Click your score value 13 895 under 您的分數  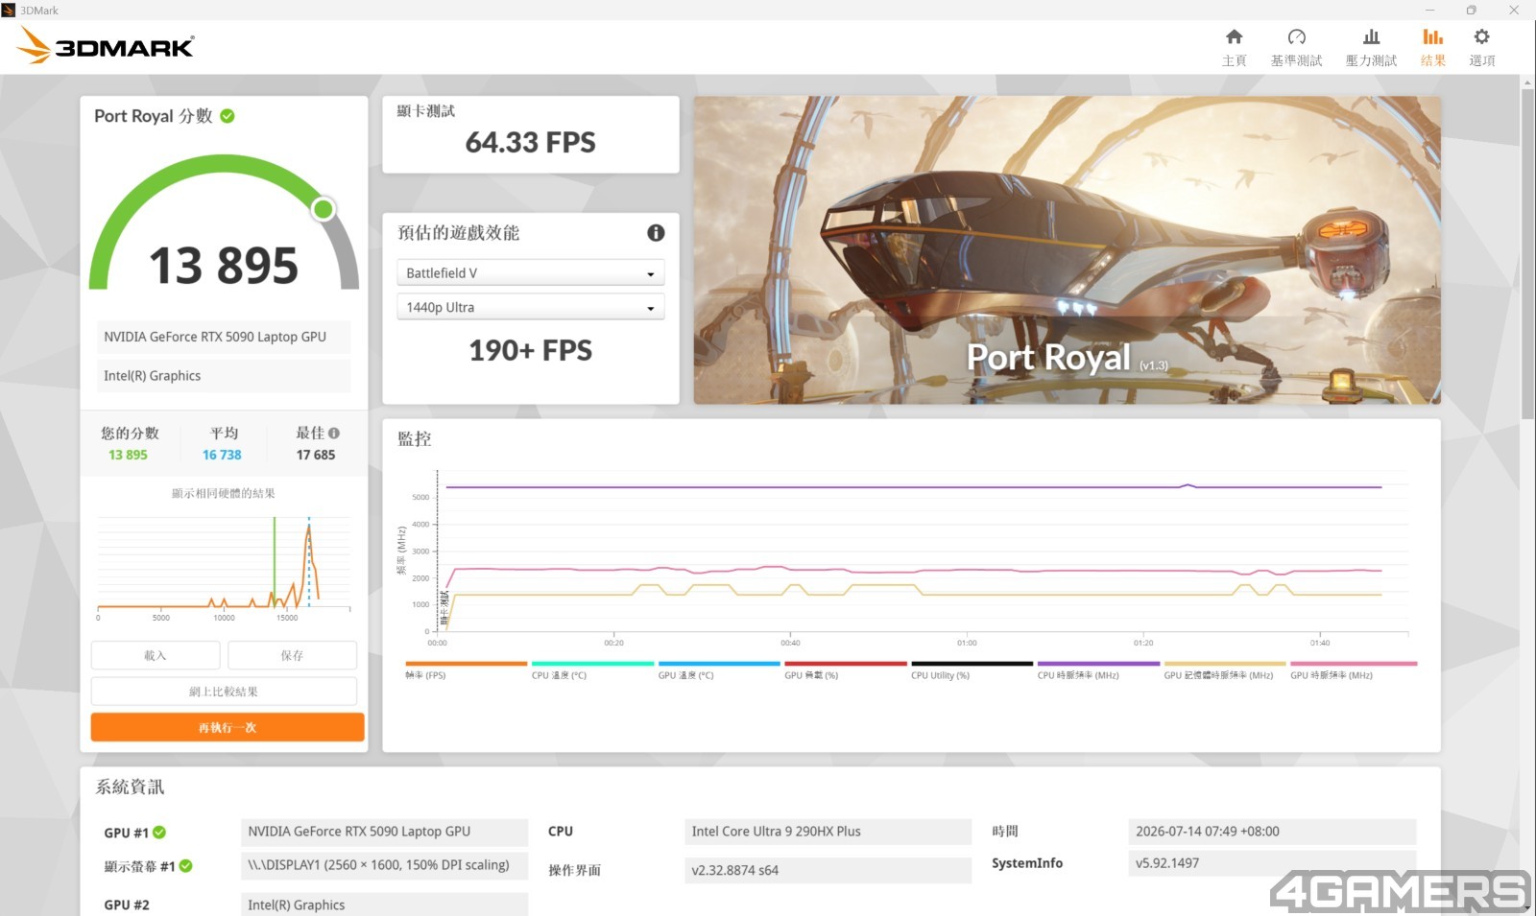(x=128, y=455)
